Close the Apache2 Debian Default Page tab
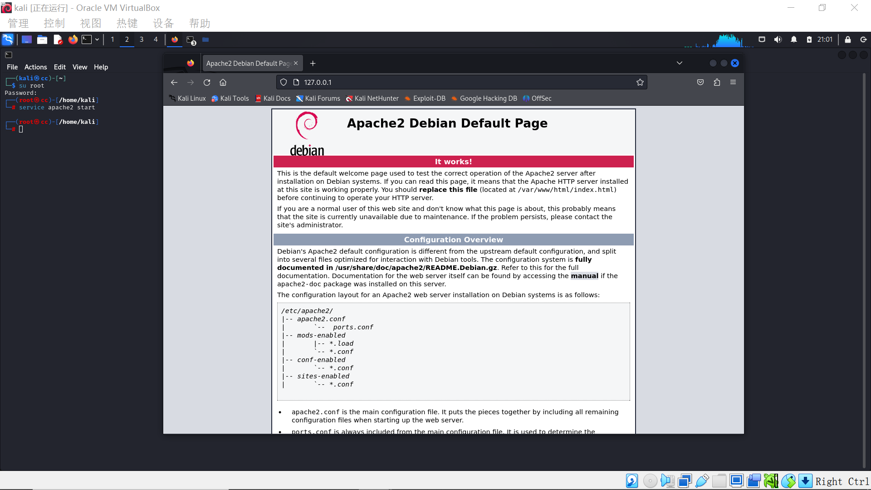871x490 pixels. click(296, 64)
